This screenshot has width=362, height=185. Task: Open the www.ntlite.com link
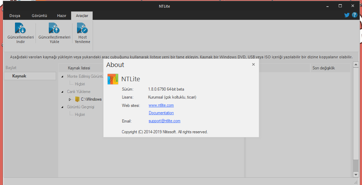click(161, 105)
